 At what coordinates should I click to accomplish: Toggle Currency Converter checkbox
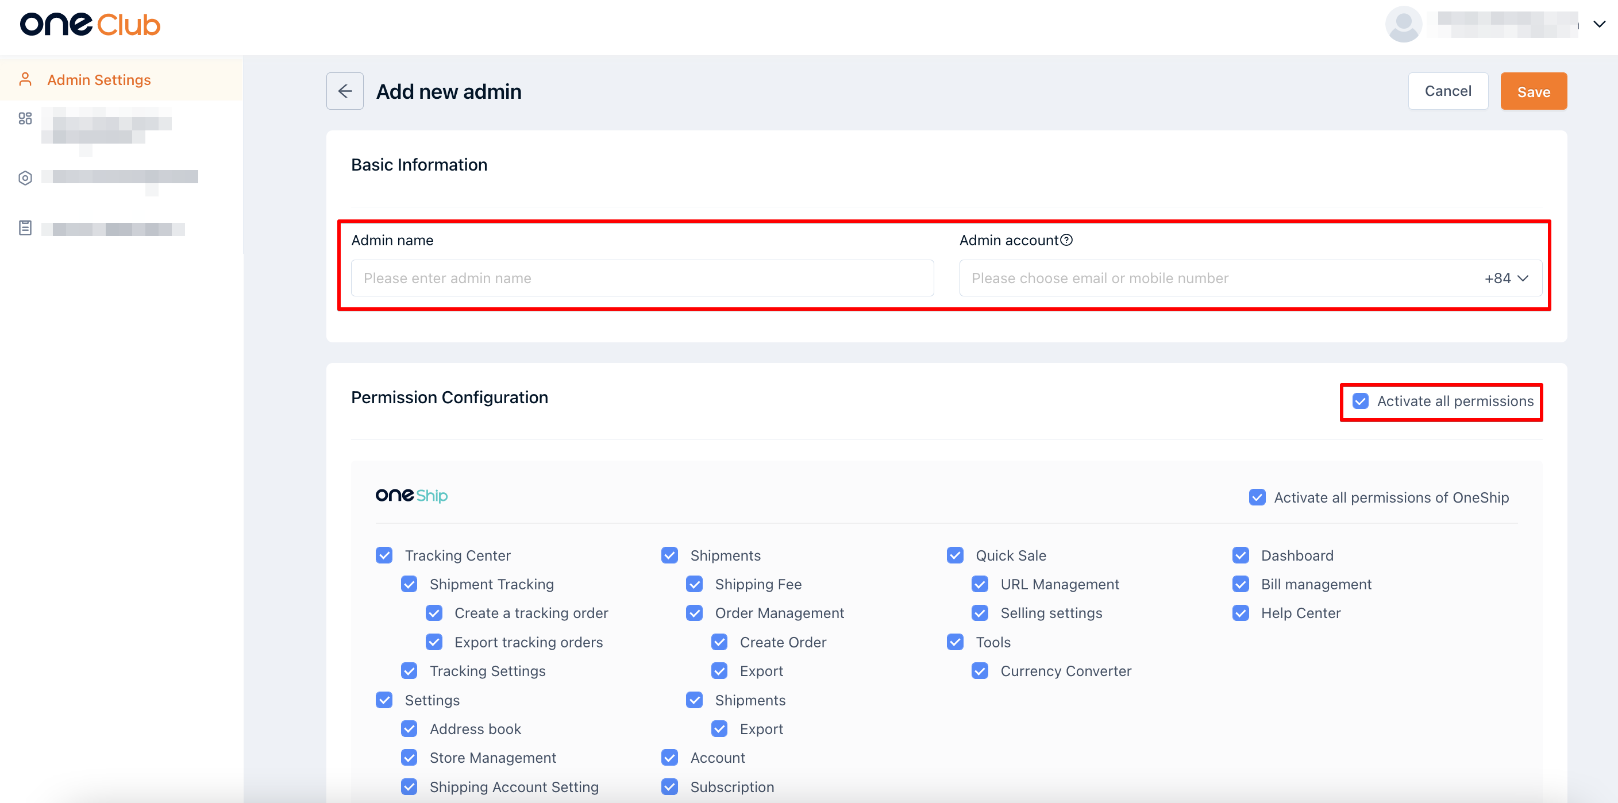click(980, 670)
